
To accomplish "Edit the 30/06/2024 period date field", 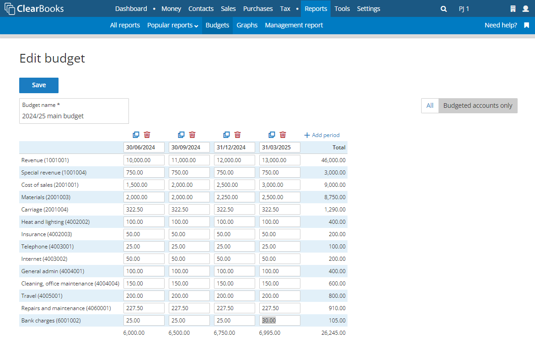I will [x=144, y=147].
